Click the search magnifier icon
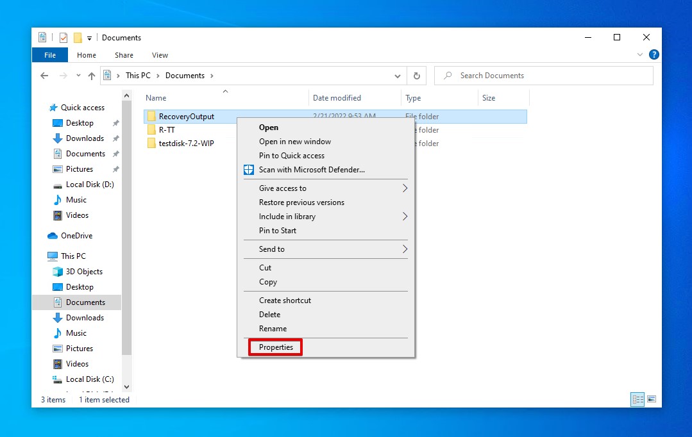This screenshot has height=437, width=692. pyautogui.click(x=446, y=75)
